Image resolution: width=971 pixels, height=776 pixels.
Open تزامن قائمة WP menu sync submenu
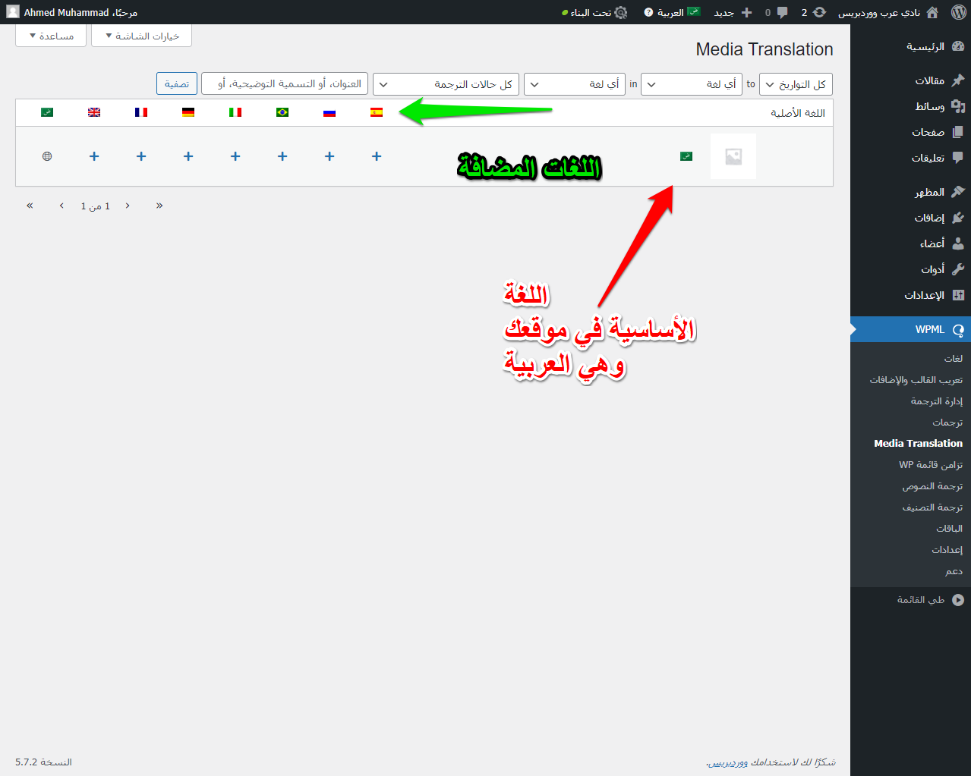pyautogui.click(x=931, y=464)
